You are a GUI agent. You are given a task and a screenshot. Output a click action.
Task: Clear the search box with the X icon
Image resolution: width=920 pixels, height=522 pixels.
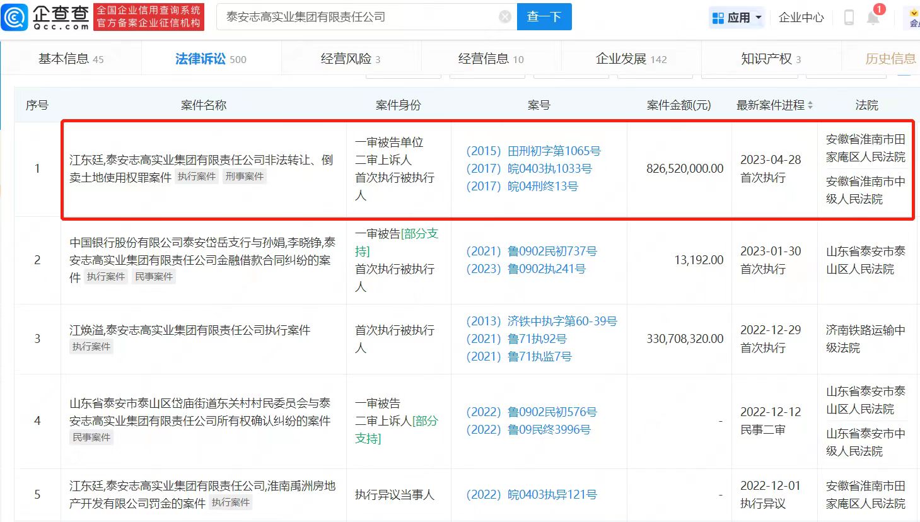[x=505, y=17]
